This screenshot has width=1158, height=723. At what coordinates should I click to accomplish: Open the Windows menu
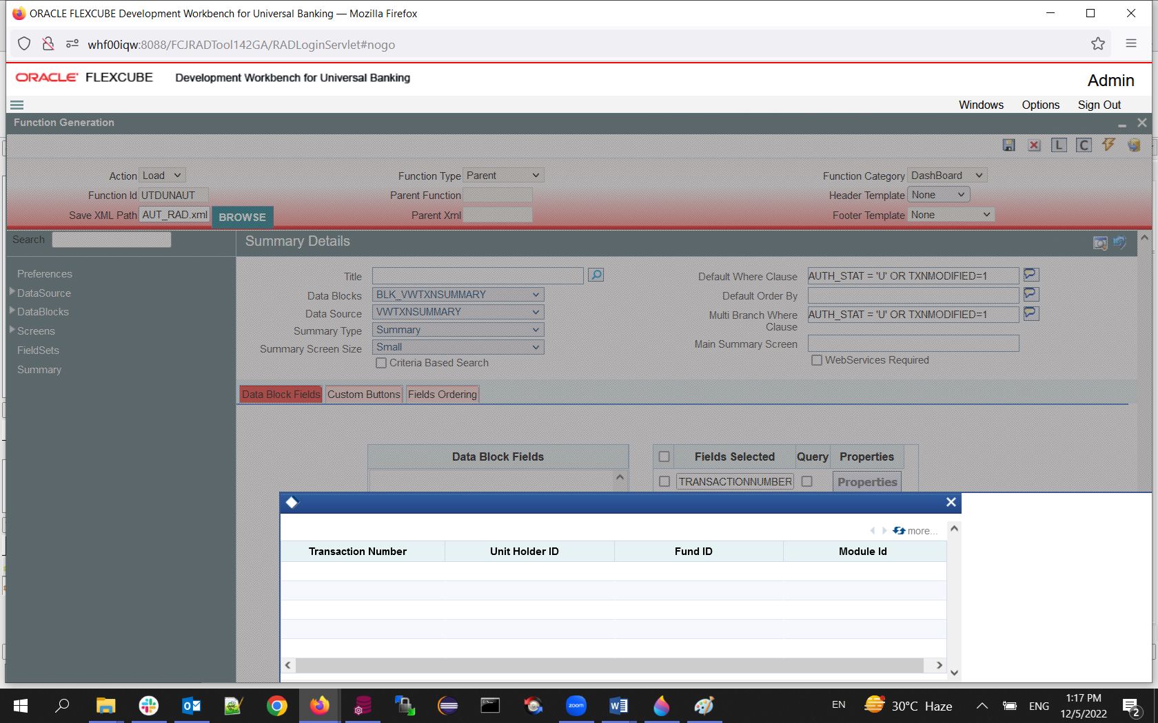(981, 105)
